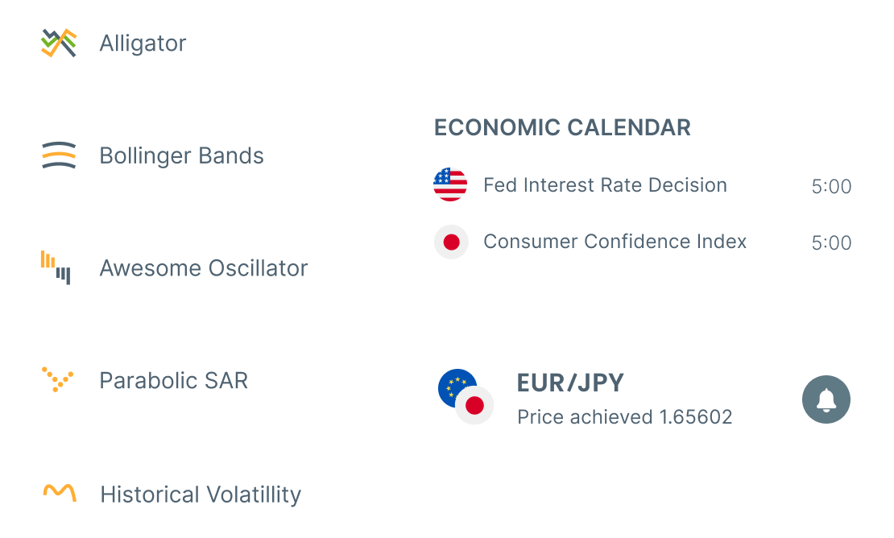894x538 pixels.
Task: Click the EUR/JPY pair title
Action: pyautogui.click(x=570, y=383)
